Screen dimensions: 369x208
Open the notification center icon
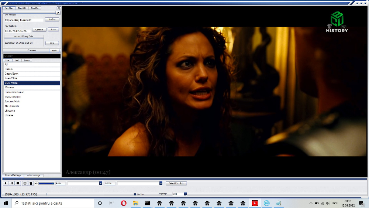pyautogui.click(x=362, y=203)
